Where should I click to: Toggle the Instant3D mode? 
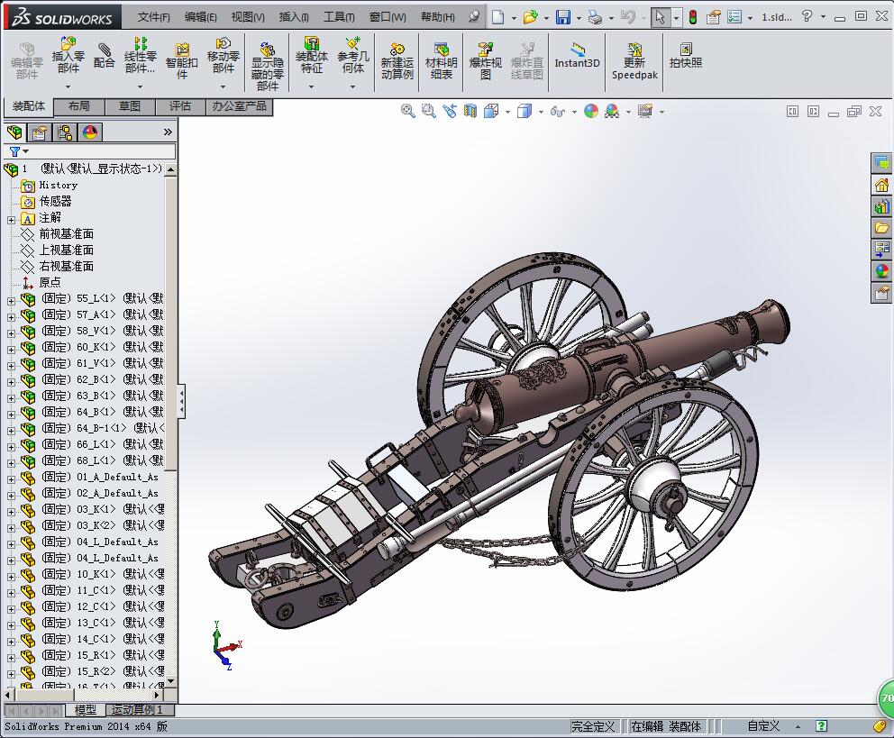(x=577, y=56)
